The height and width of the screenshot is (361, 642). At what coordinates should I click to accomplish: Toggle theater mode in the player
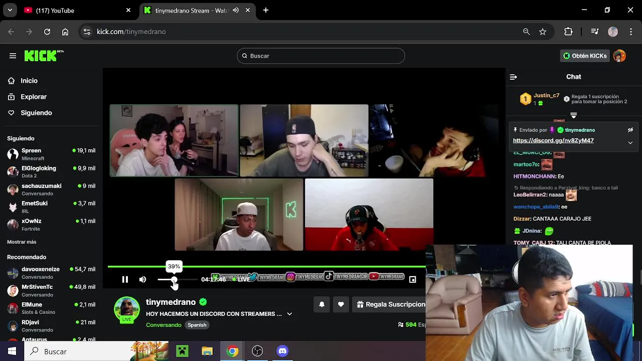412,279
